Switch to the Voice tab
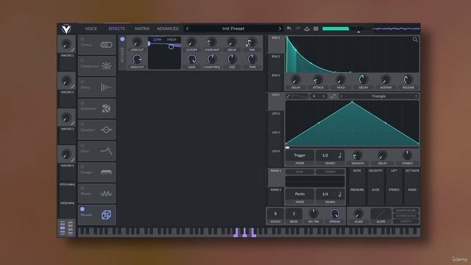Image resolution: width=471 pixels, height=265 pixels. pyautogui.click(x=91, y=29)
